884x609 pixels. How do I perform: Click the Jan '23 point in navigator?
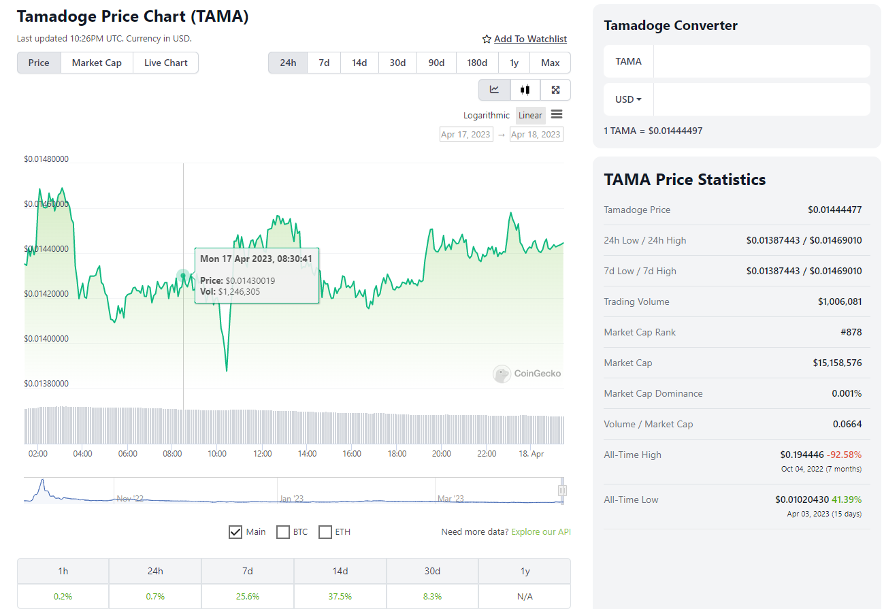tap(291, 499)
